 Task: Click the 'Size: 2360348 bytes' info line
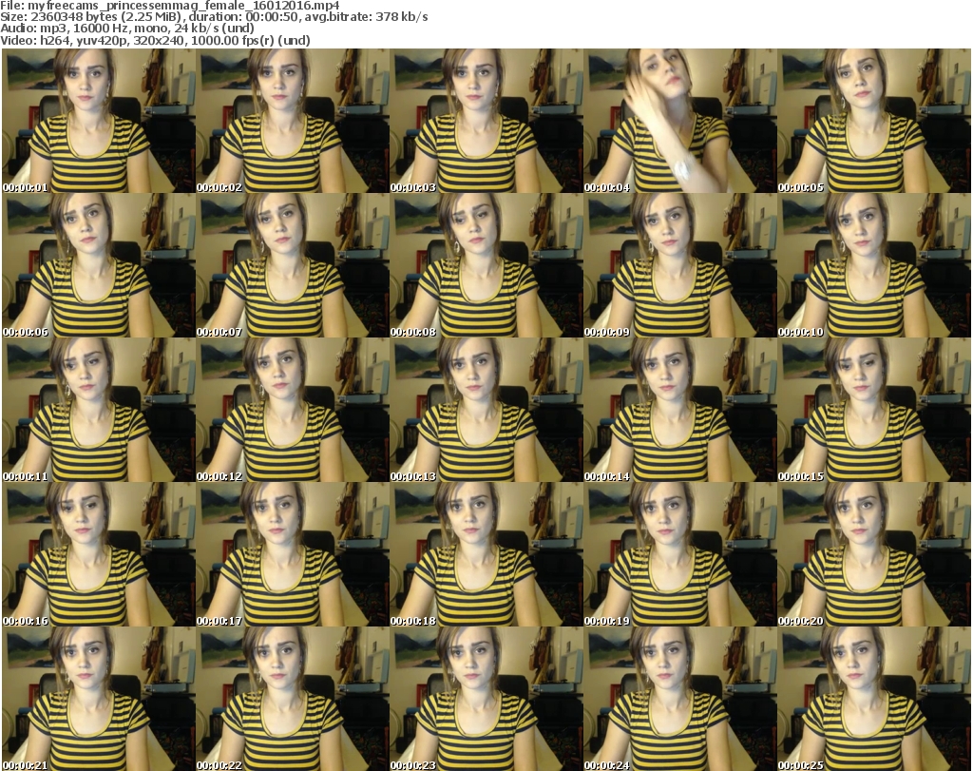coord(214,17)
